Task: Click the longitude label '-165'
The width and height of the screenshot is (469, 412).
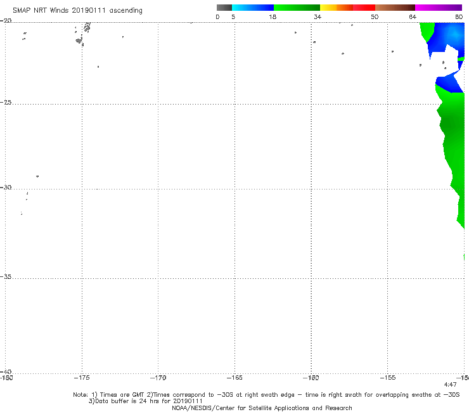Action: [x=234, y=378]
